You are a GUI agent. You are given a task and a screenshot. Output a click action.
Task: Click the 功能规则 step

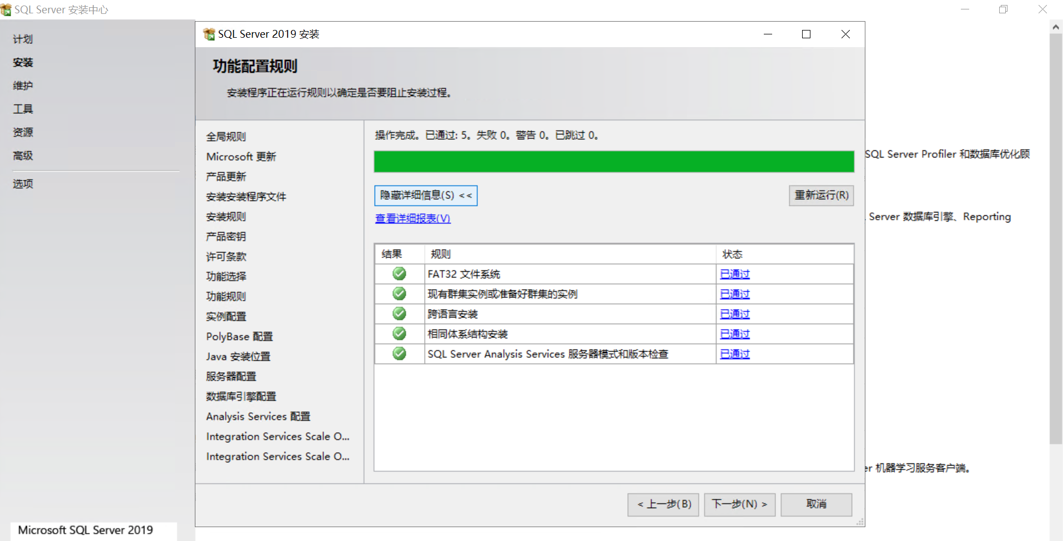tap(226, 296)
